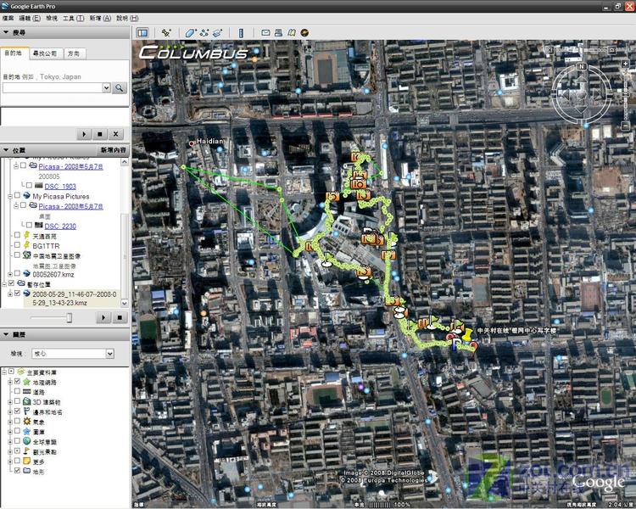The width and height of the screenshot is (636, 509).
Task: Expand the 08052607.kmz tree node
Action: tap(10, 274)
